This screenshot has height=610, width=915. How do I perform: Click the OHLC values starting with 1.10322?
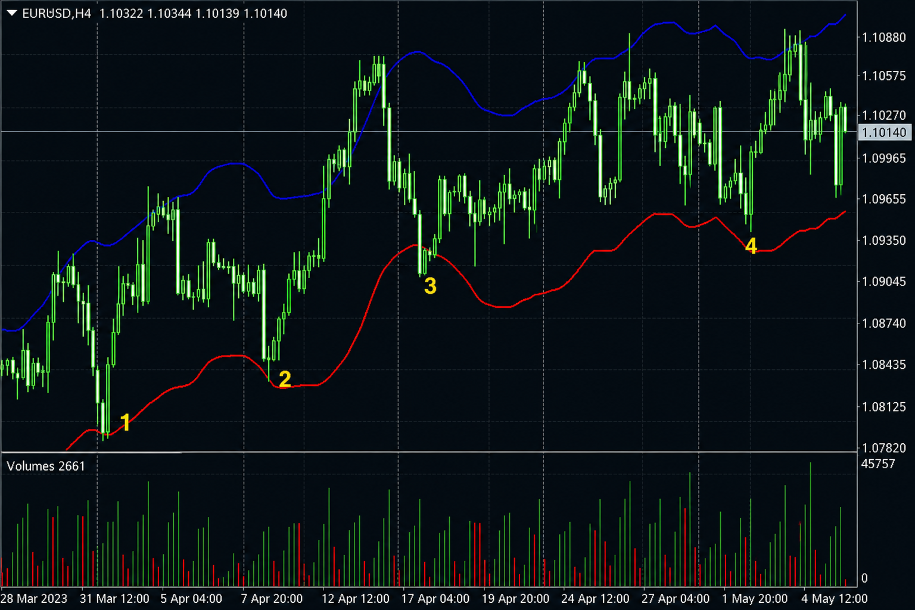click(193, 13)
